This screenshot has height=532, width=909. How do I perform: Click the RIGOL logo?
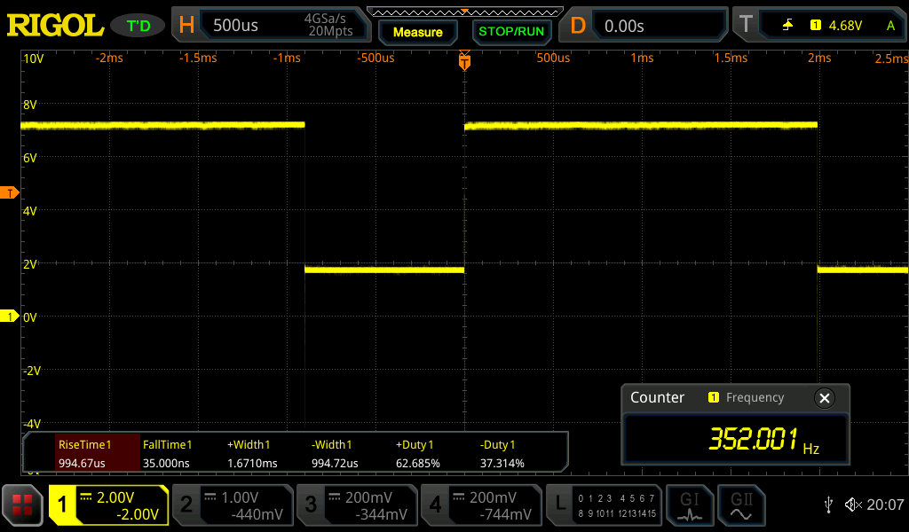(x=55, y=26)
